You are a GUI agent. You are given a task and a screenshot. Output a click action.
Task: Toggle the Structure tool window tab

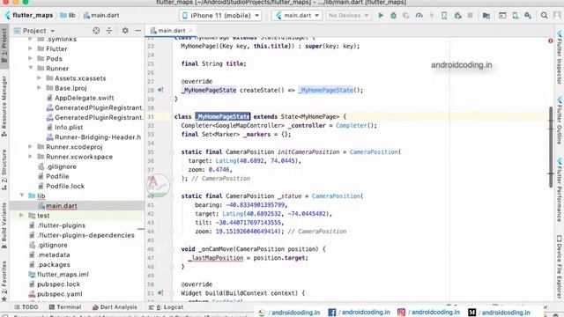[4, 170]
